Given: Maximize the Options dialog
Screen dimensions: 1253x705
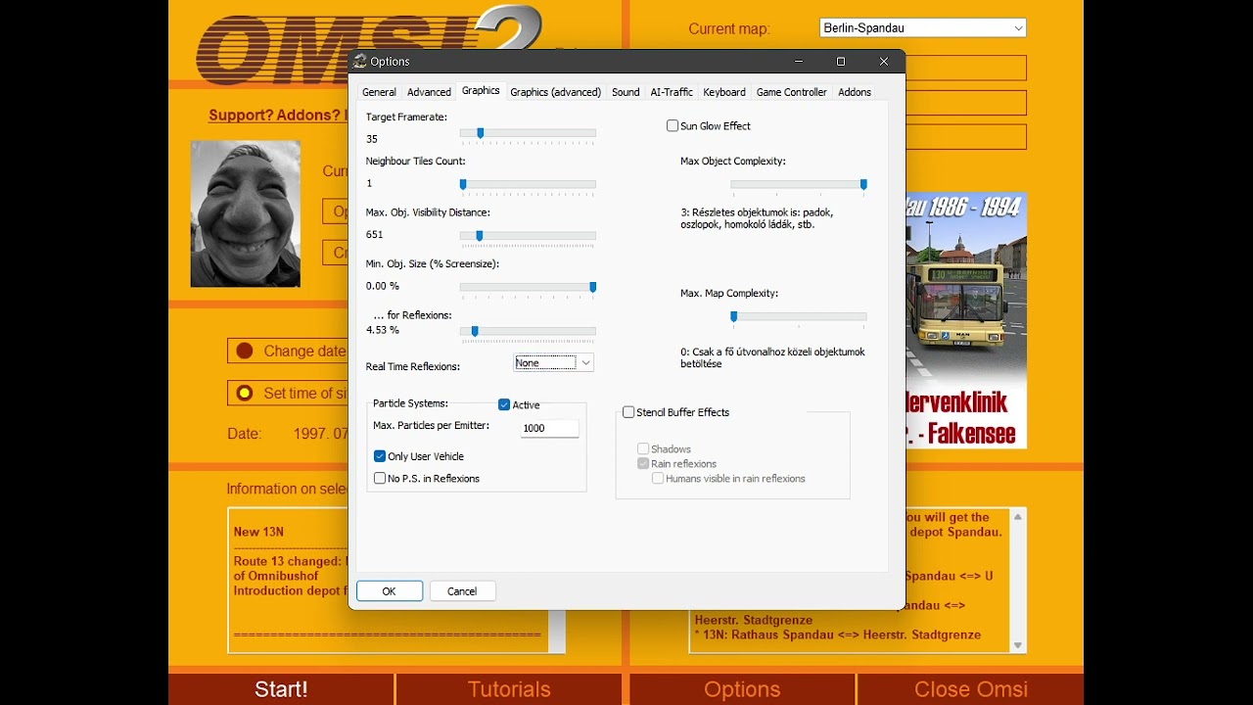Looking at the screenshot, I should coord(841,61).
